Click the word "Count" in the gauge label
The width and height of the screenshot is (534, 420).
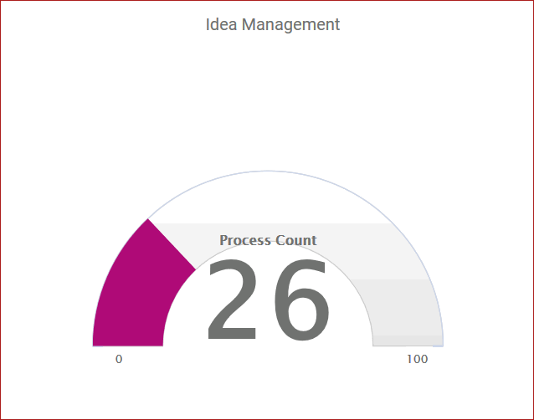[x=296, y=241]
